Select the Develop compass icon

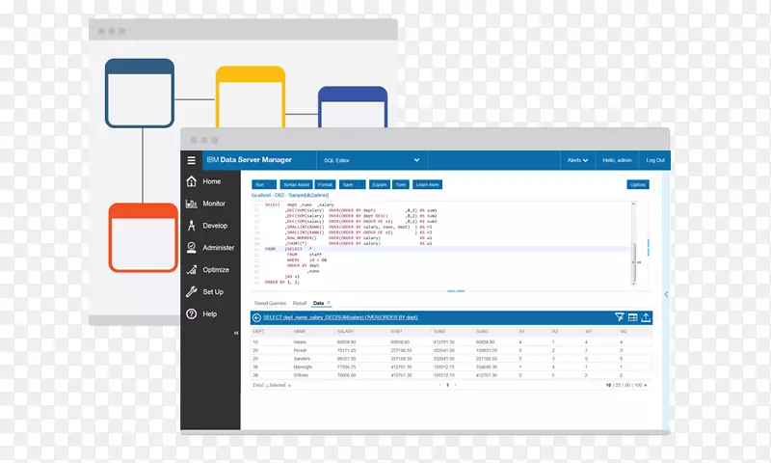pyautogui.click(x=192, y=226)
